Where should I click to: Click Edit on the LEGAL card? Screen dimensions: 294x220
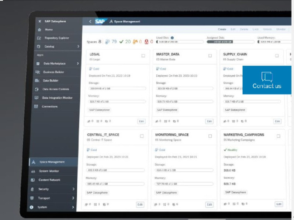[141, 121]
